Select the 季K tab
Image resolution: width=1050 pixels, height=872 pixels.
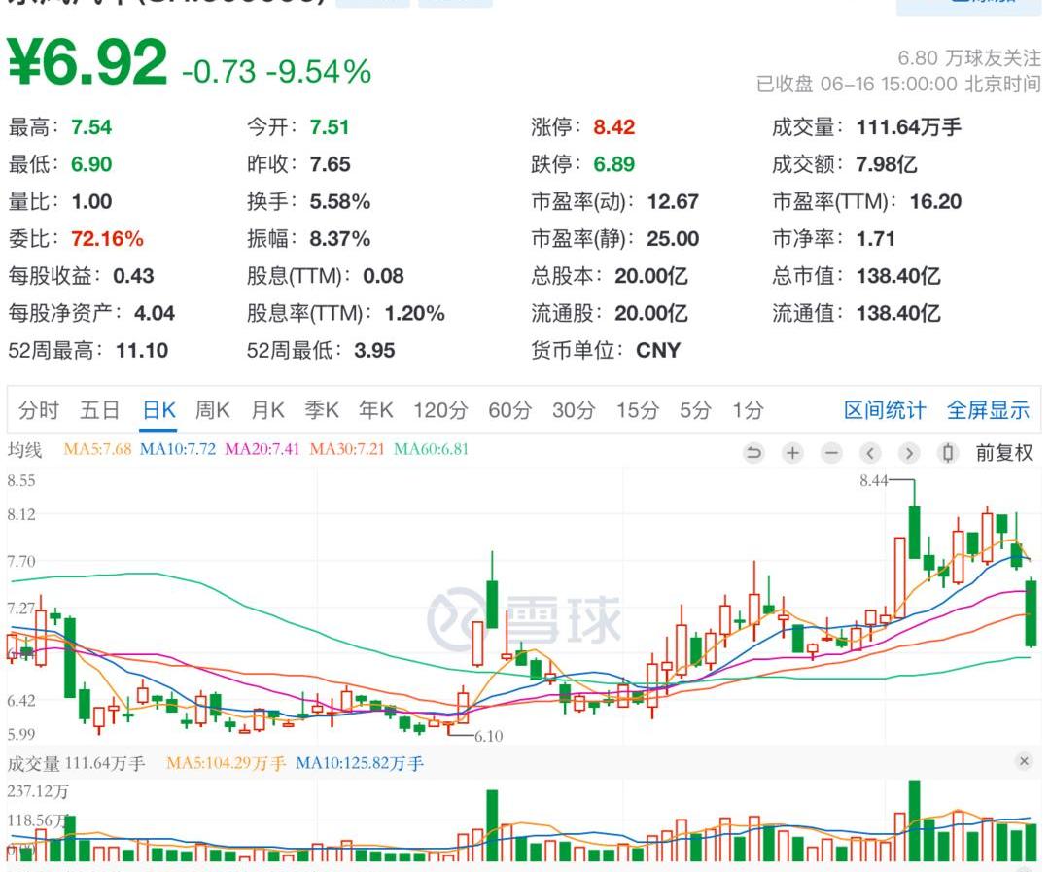(322, 410)
